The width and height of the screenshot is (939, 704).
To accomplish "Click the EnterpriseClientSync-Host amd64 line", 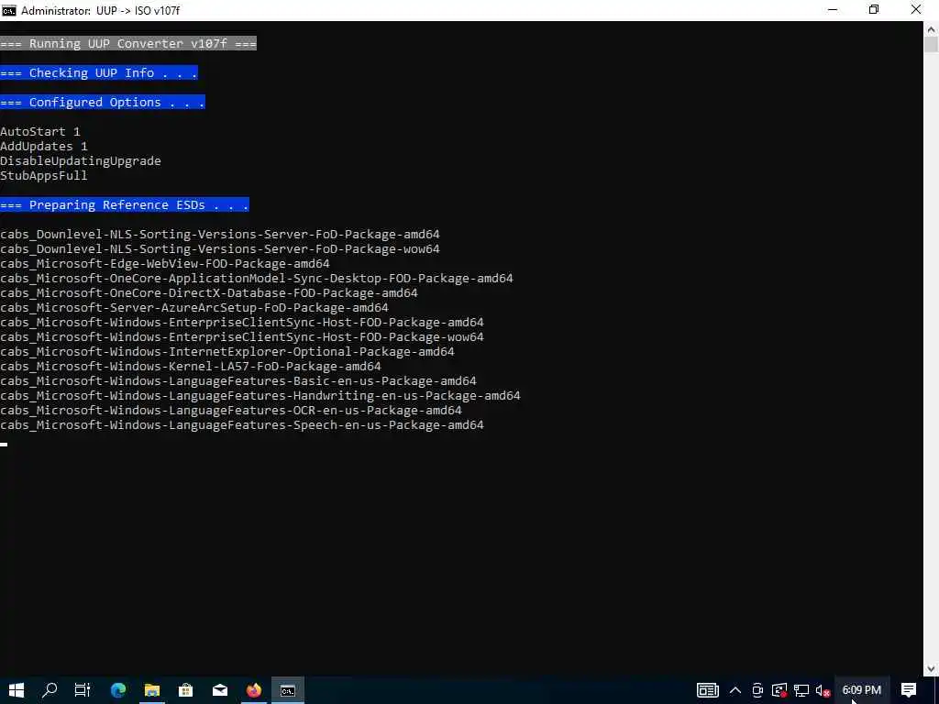I will tap(242, 322).
